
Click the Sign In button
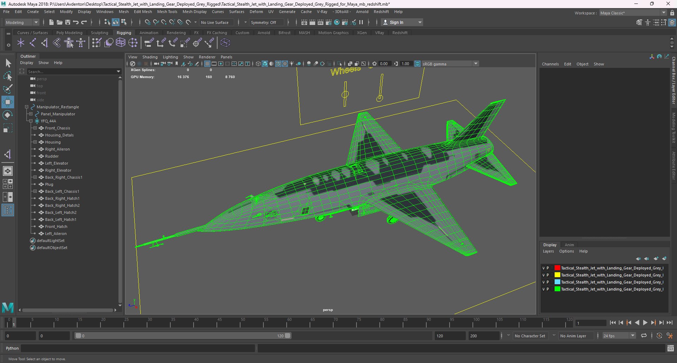(x=402, y=22)
